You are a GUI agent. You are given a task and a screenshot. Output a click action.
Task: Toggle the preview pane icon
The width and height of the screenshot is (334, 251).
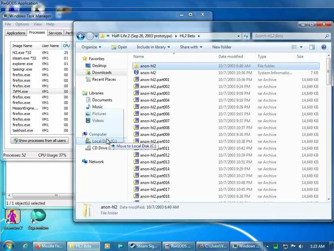coord(312,47)
